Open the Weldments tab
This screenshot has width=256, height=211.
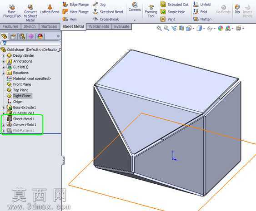[99, 27]
